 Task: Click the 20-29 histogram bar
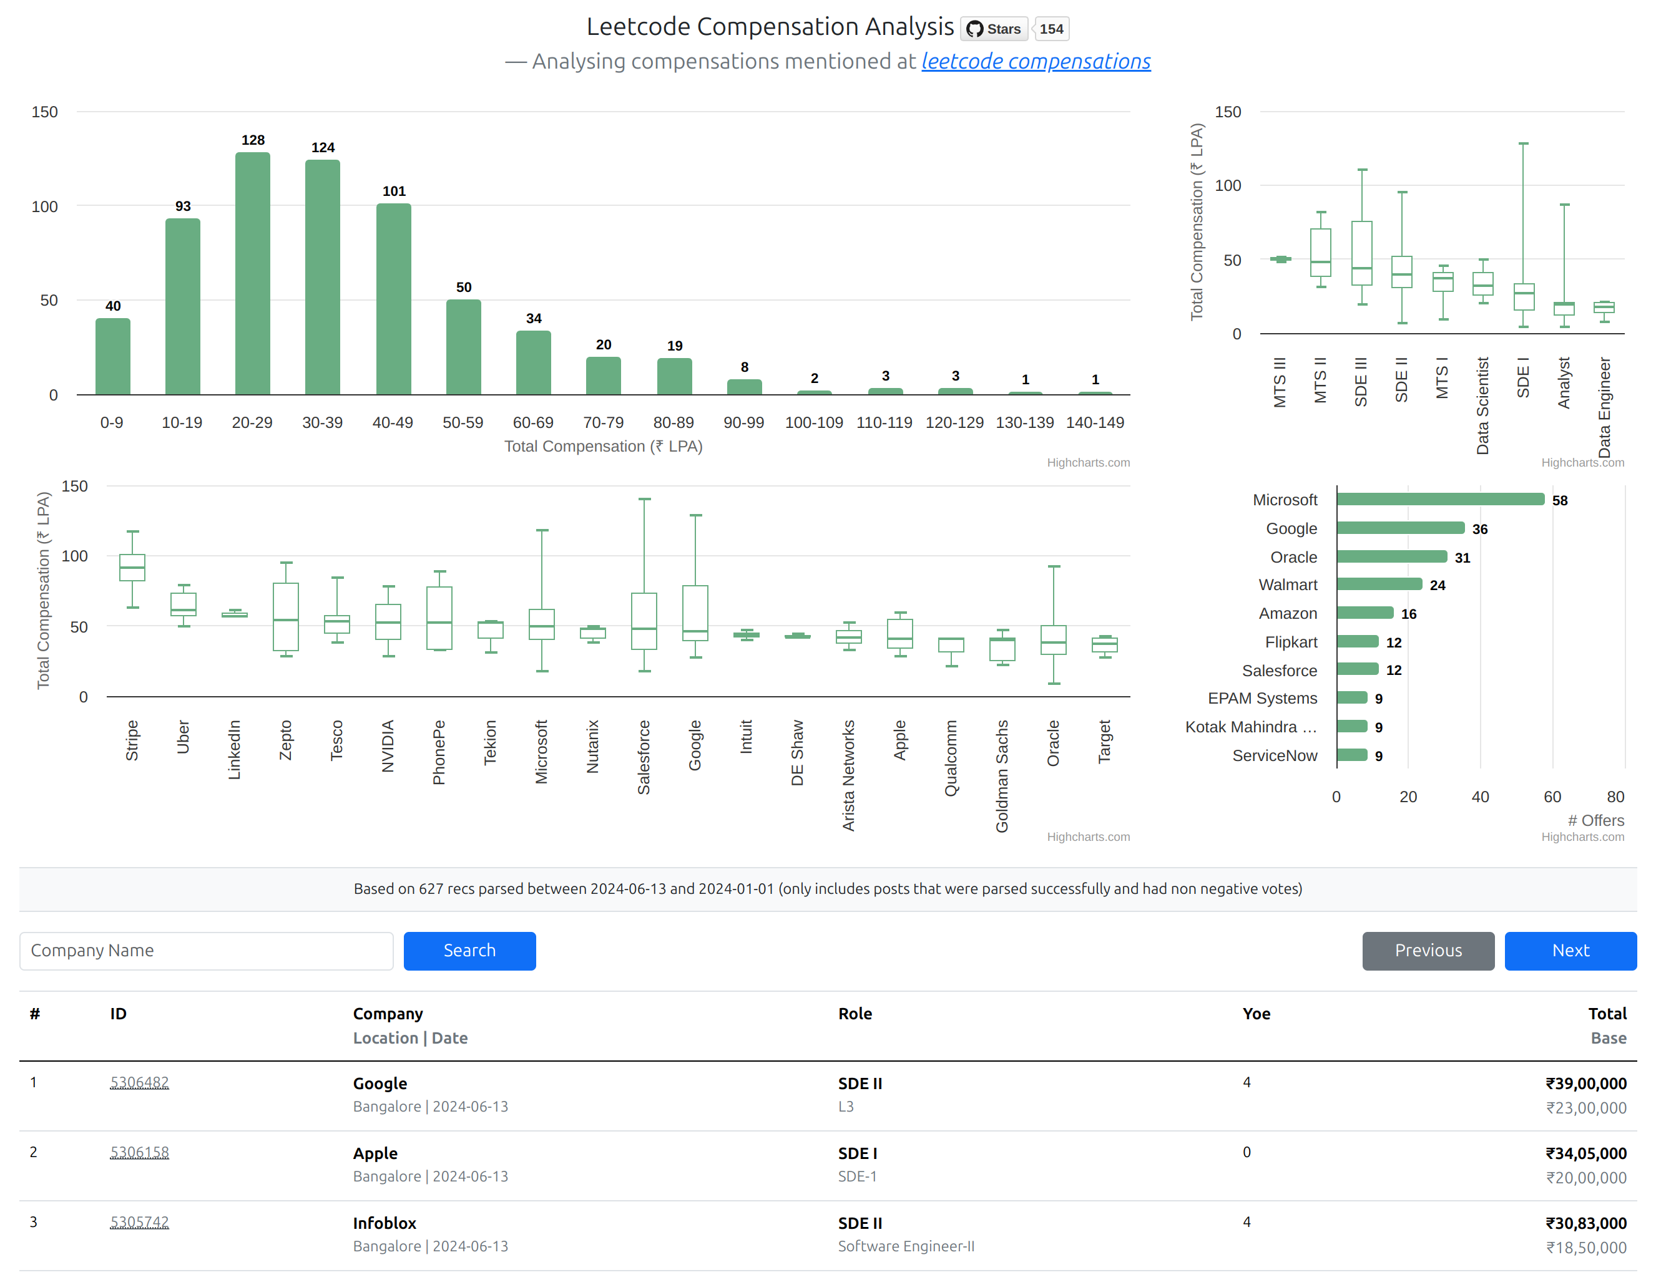pyautogui.click(x=253, y=274)
